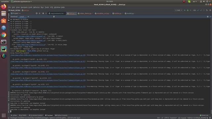Open the Event Log
This screenshot has height=119, width=212.
click(x=204, y=115)
